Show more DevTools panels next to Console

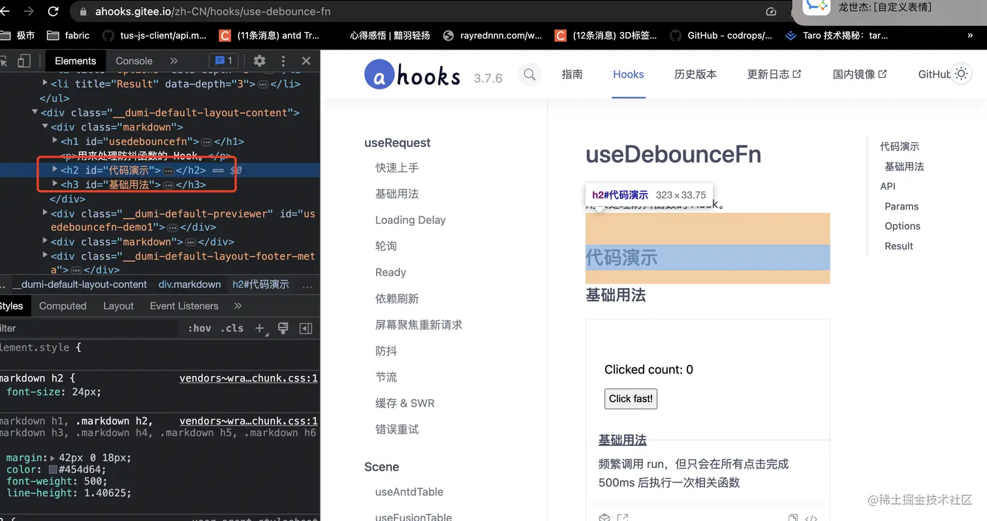174,61
